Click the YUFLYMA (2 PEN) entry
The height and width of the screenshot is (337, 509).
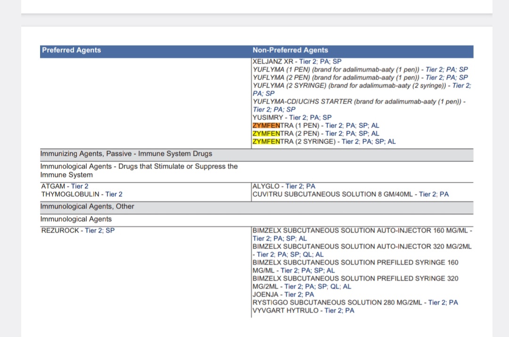pos(361,78)
